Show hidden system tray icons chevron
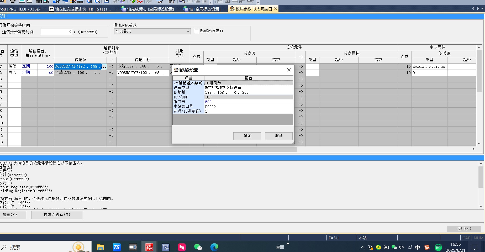The image size is (485, 252). [x=362, y=247]
